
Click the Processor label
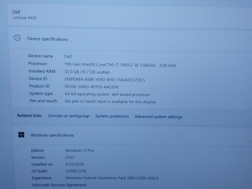point(38,64)
